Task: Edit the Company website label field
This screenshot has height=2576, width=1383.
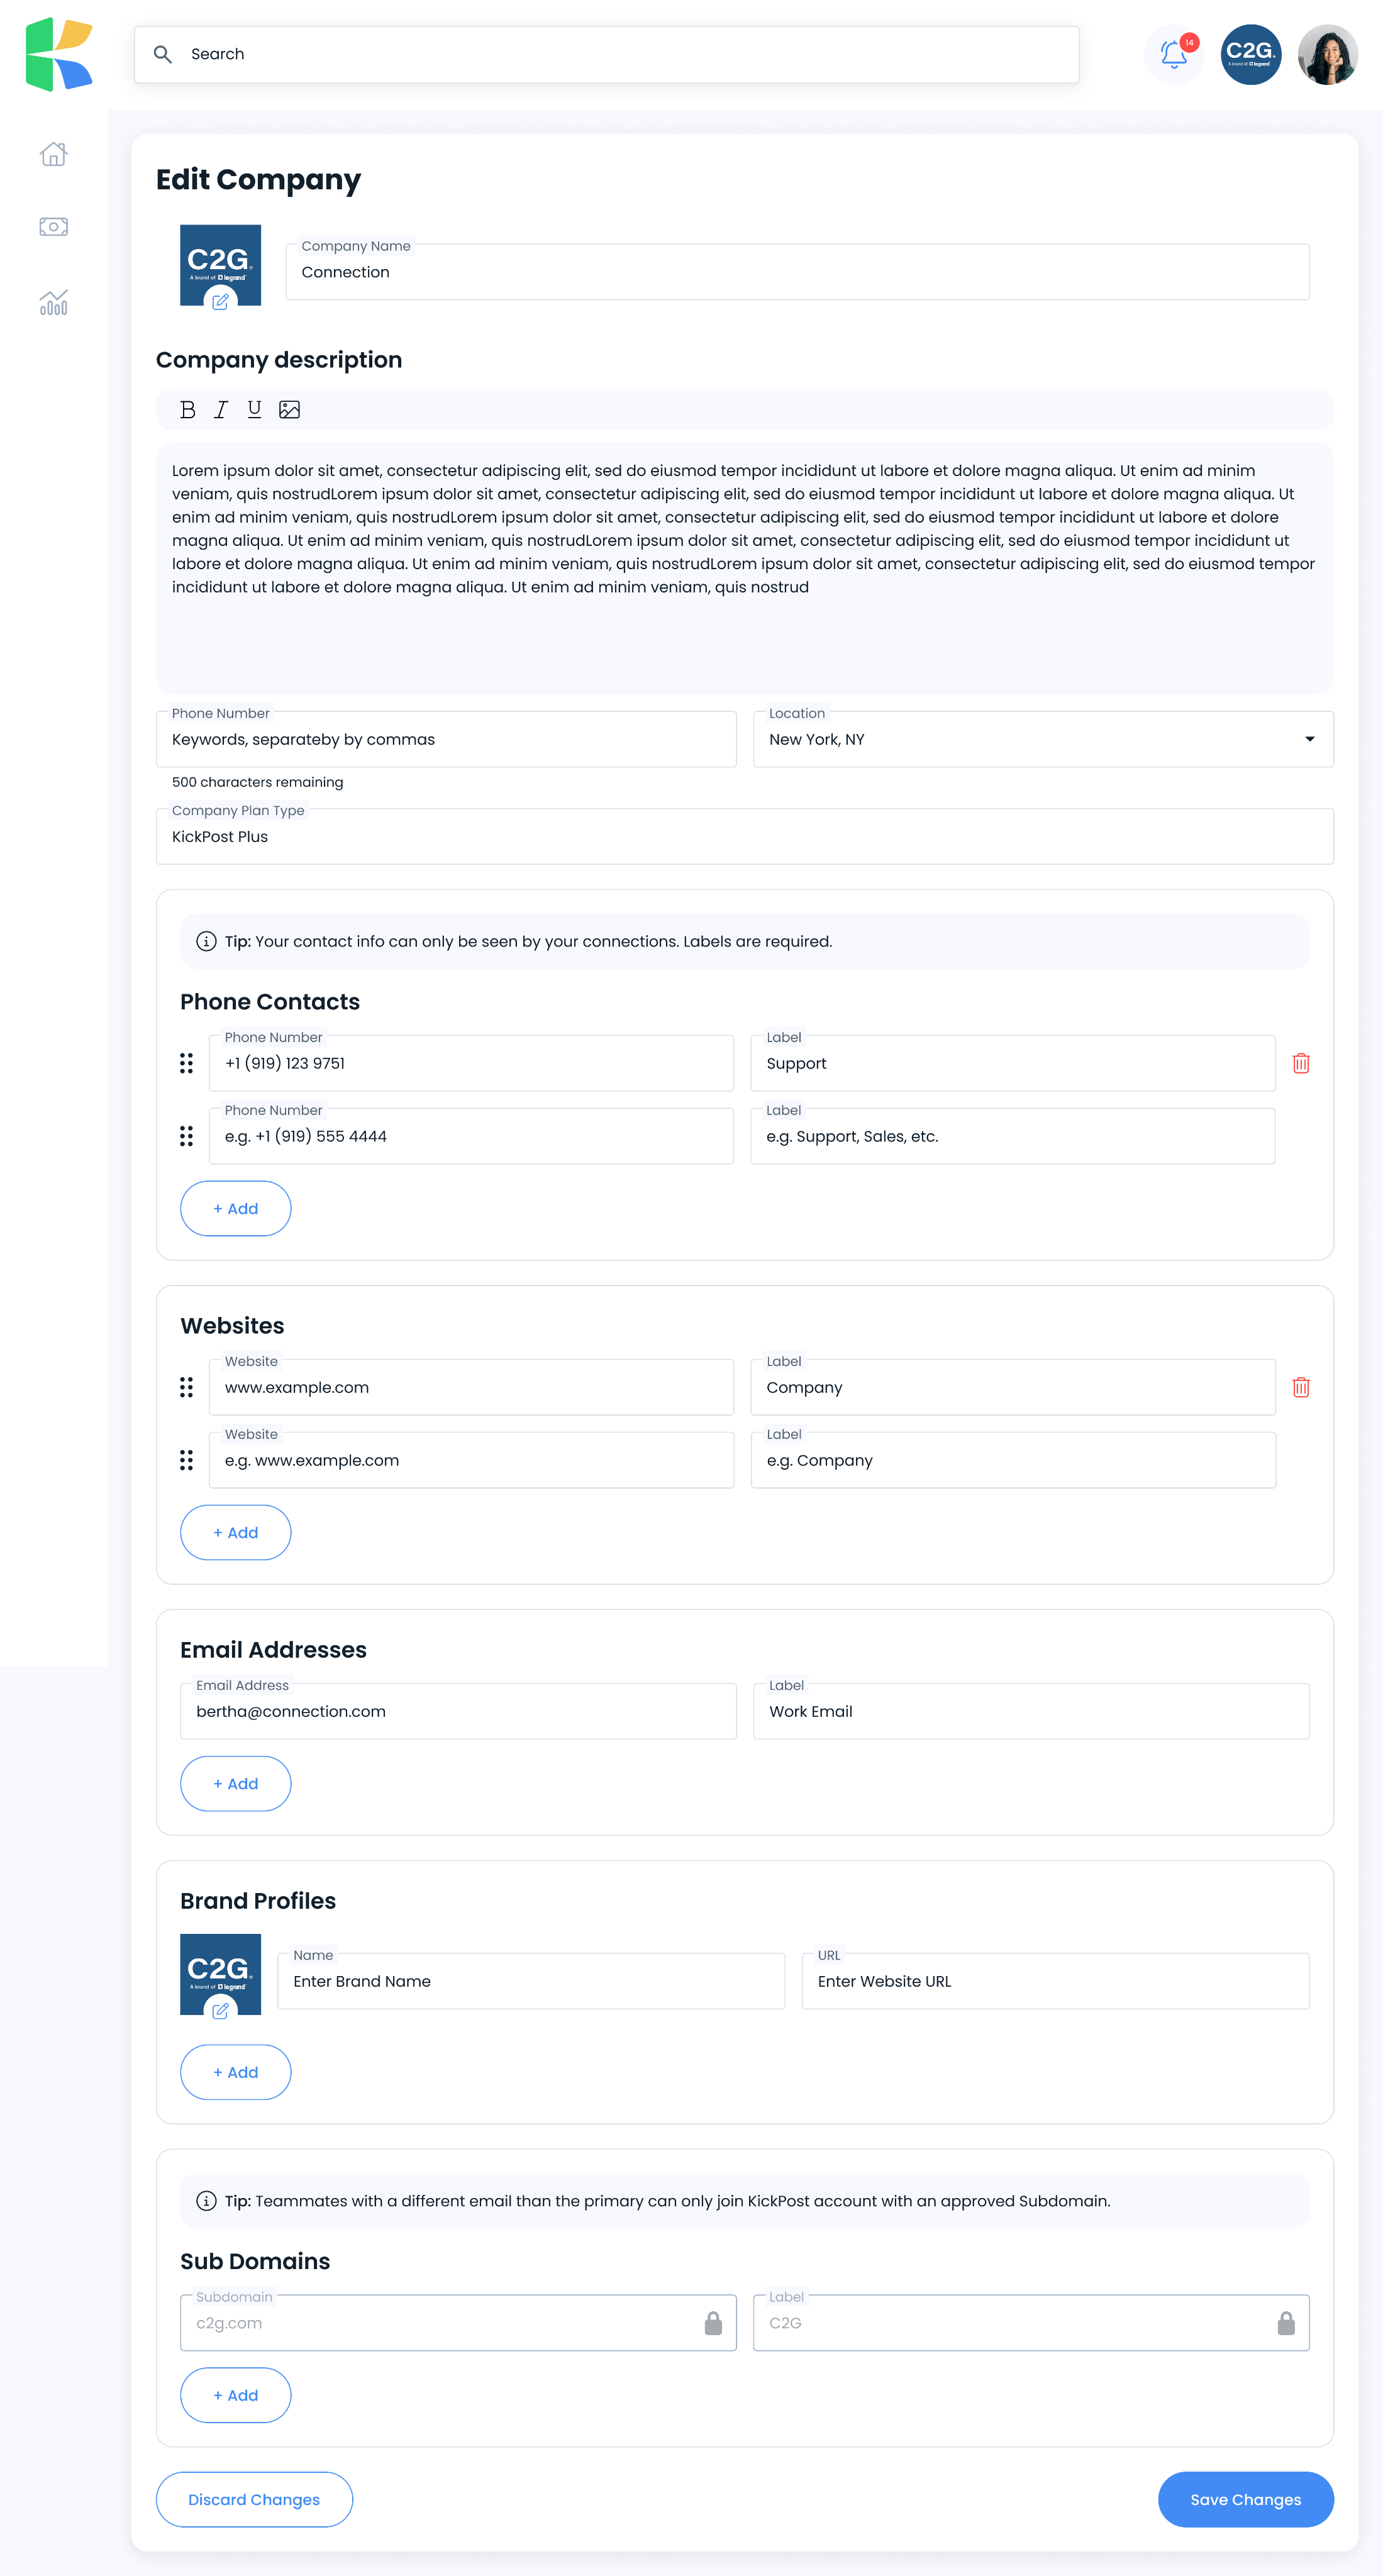Action: [x=1013, y=1387]
